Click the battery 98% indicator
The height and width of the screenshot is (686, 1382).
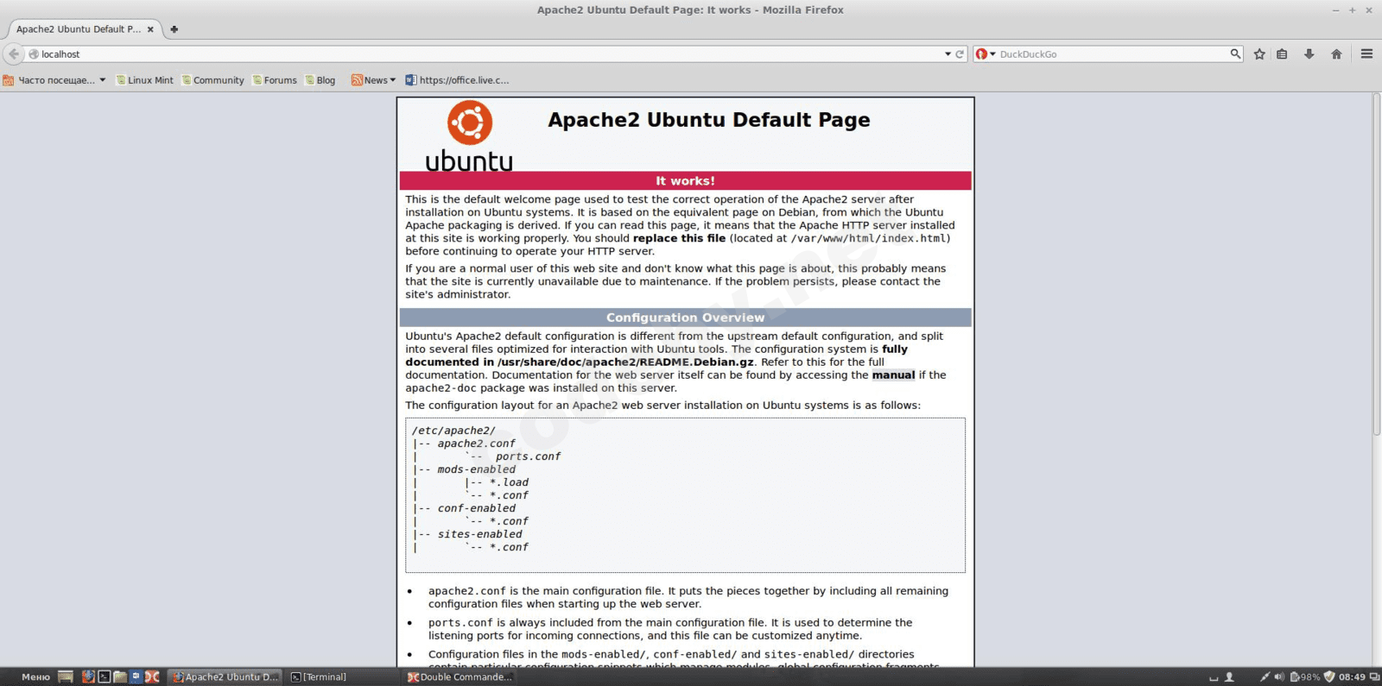coord(1305,677)
